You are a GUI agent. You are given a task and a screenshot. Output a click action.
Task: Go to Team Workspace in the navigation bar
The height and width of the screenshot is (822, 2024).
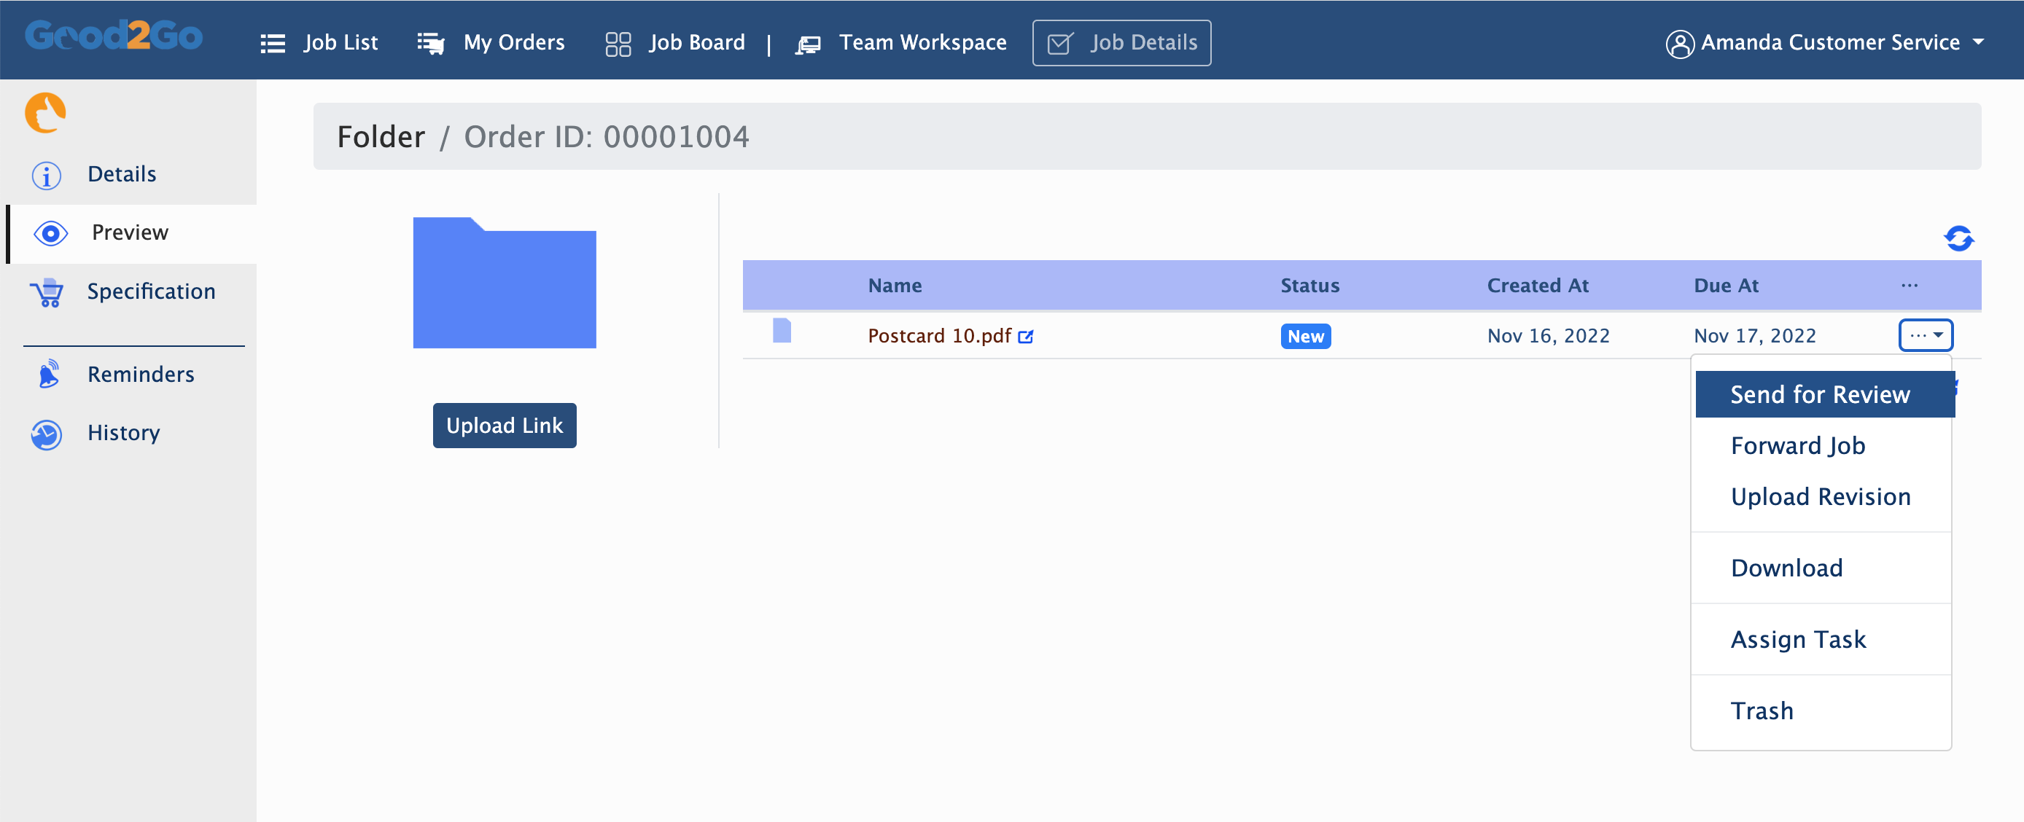[900, 42]
